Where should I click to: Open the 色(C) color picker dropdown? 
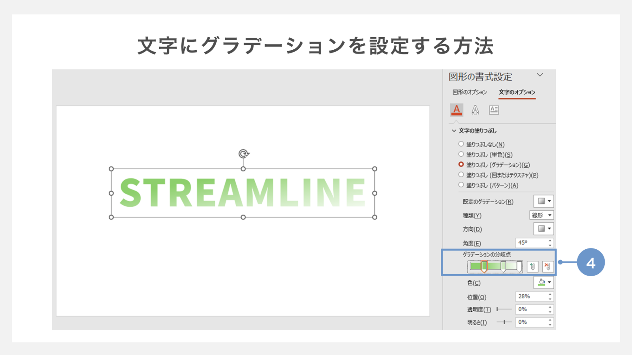tap(544, 283)
